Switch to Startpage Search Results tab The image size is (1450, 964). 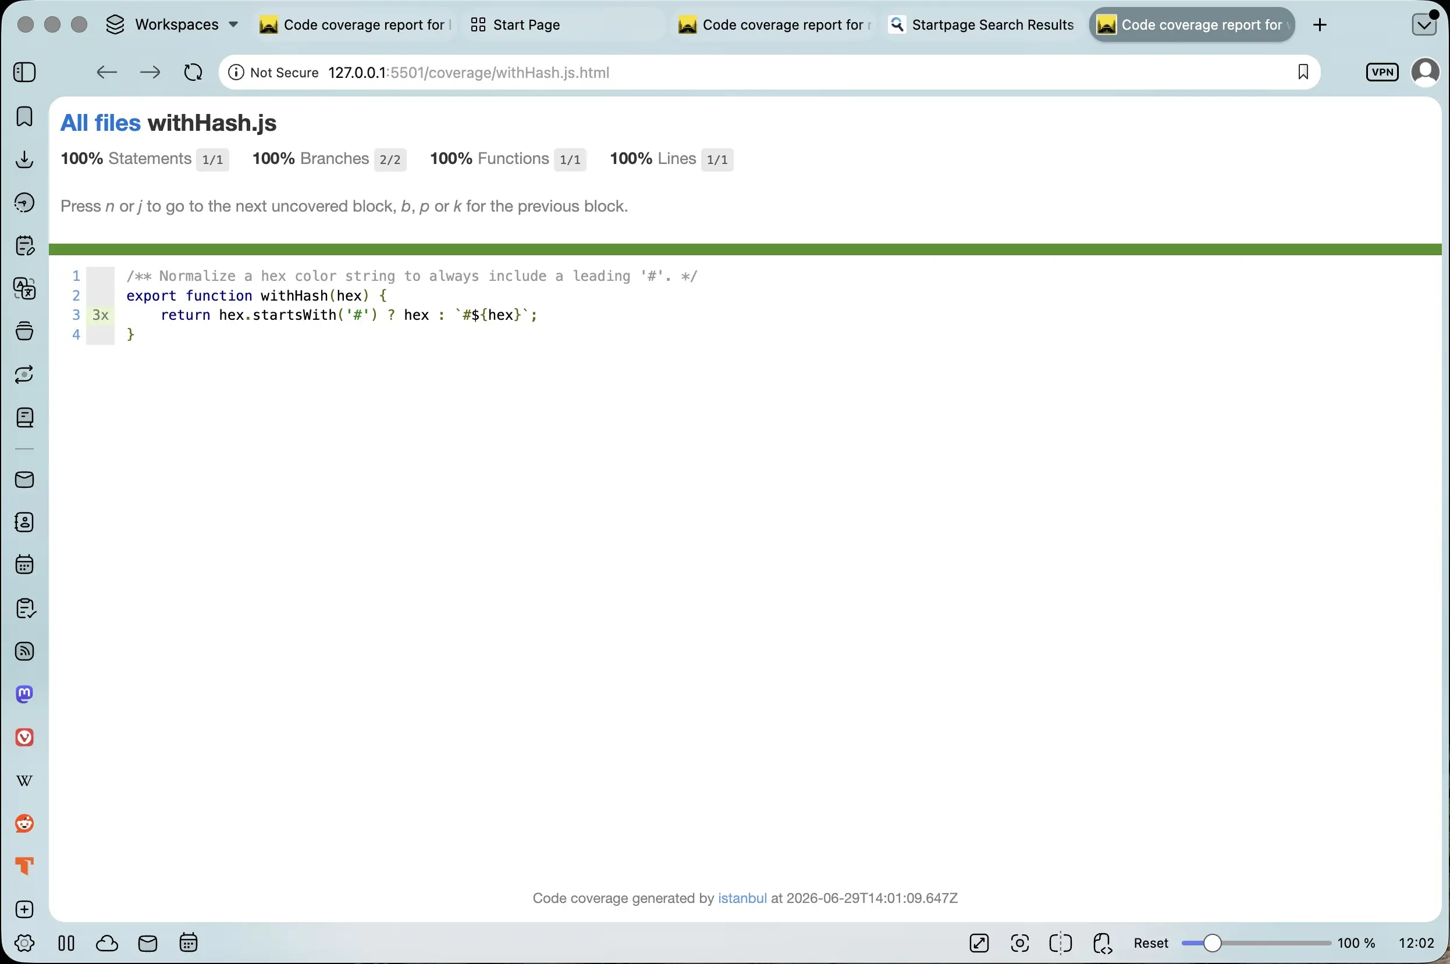[983, 24]
